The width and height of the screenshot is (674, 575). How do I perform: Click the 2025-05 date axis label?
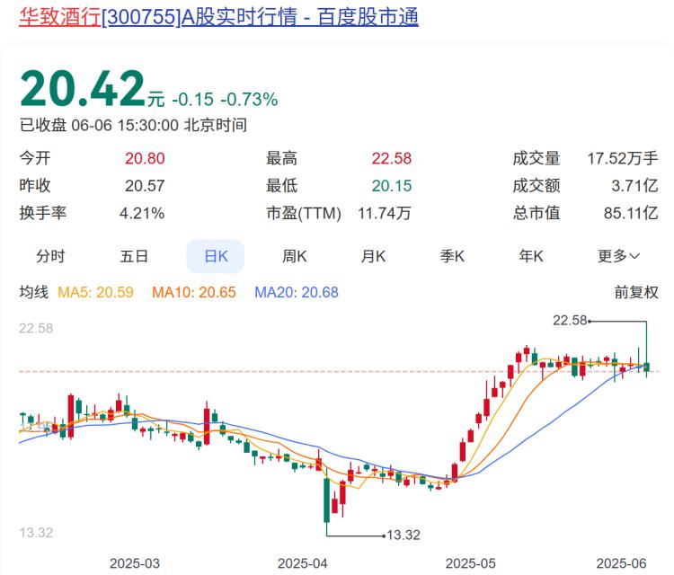pyautogui.click(x=471, y=563)
